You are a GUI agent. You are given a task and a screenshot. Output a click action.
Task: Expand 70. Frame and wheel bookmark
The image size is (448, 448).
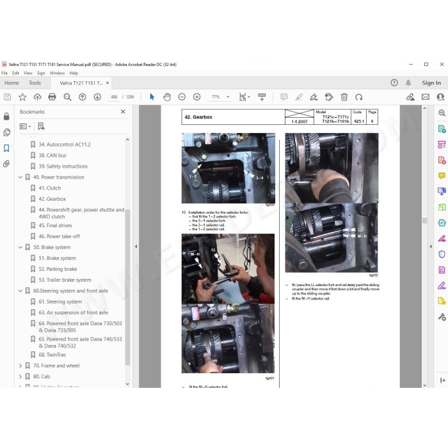pos(20,365)
